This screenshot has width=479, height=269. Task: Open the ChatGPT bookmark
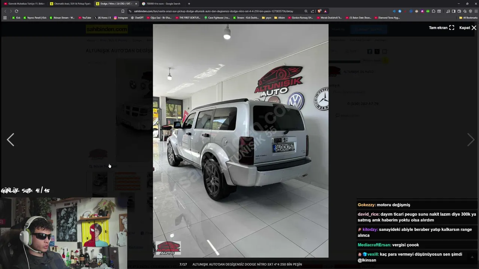click(137, 18)
